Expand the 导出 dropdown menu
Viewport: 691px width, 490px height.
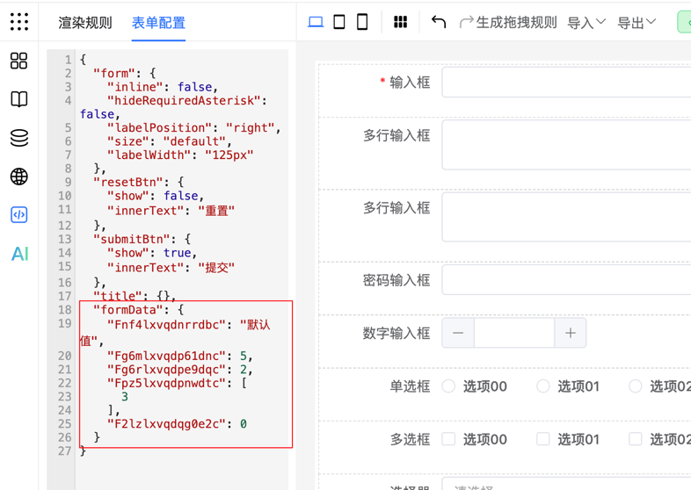636,23
